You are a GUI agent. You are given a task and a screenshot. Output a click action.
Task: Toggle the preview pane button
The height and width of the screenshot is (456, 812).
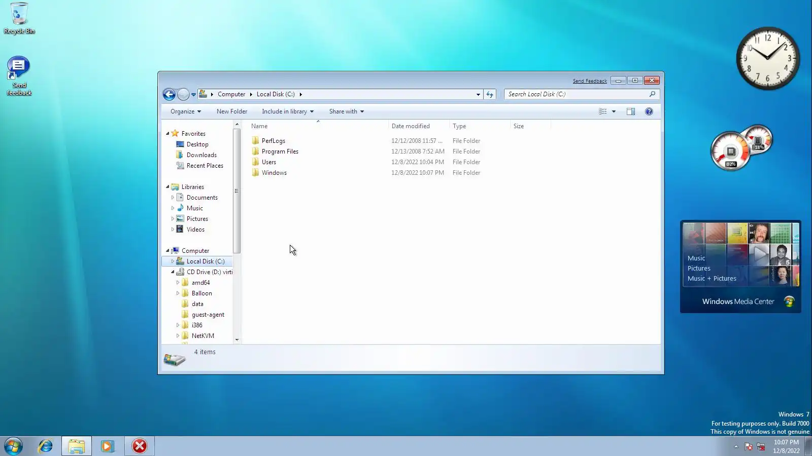point(631,111)
